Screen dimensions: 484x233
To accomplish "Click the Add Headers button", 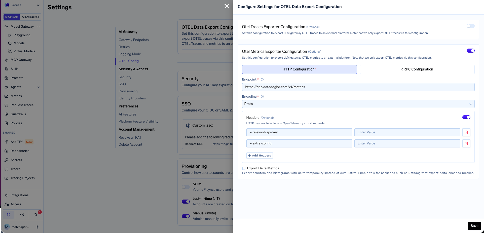I will [259, 156].
